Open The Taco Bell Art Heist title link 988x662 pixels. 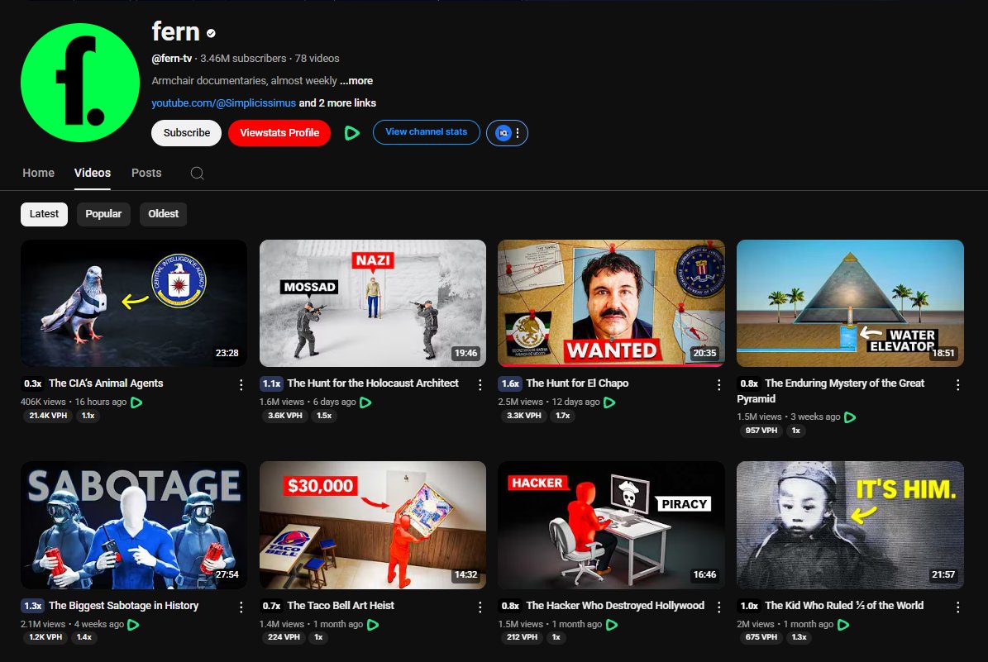[x=341, y=605]
